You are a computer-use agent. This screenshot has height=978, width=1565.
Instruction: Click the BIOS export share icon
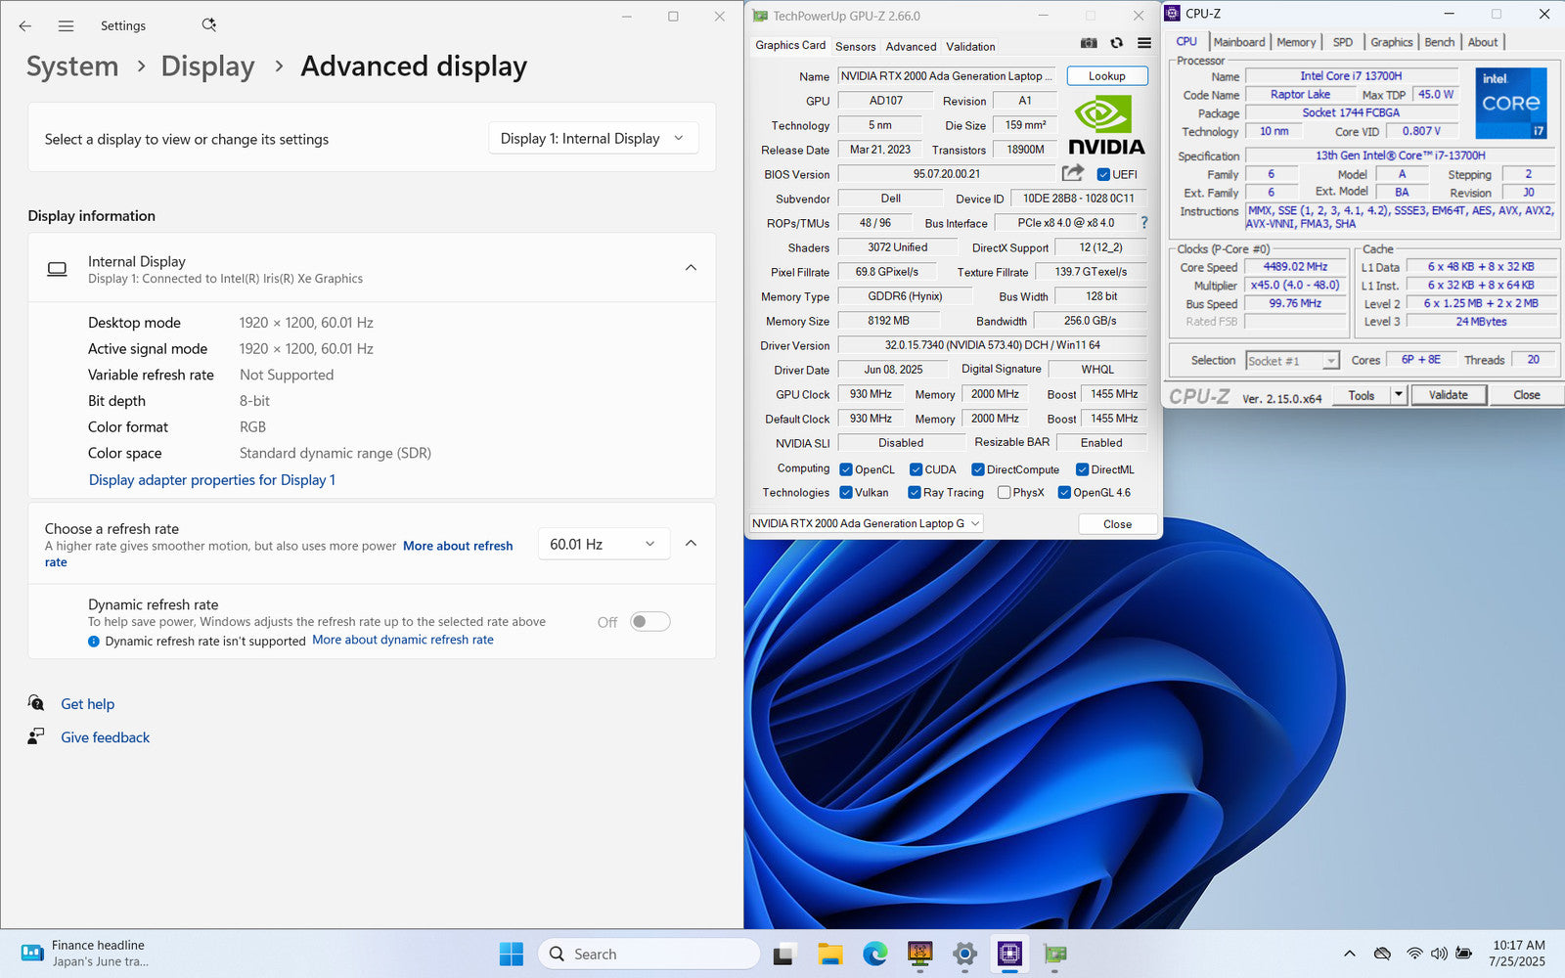(x=1073, y=173)
